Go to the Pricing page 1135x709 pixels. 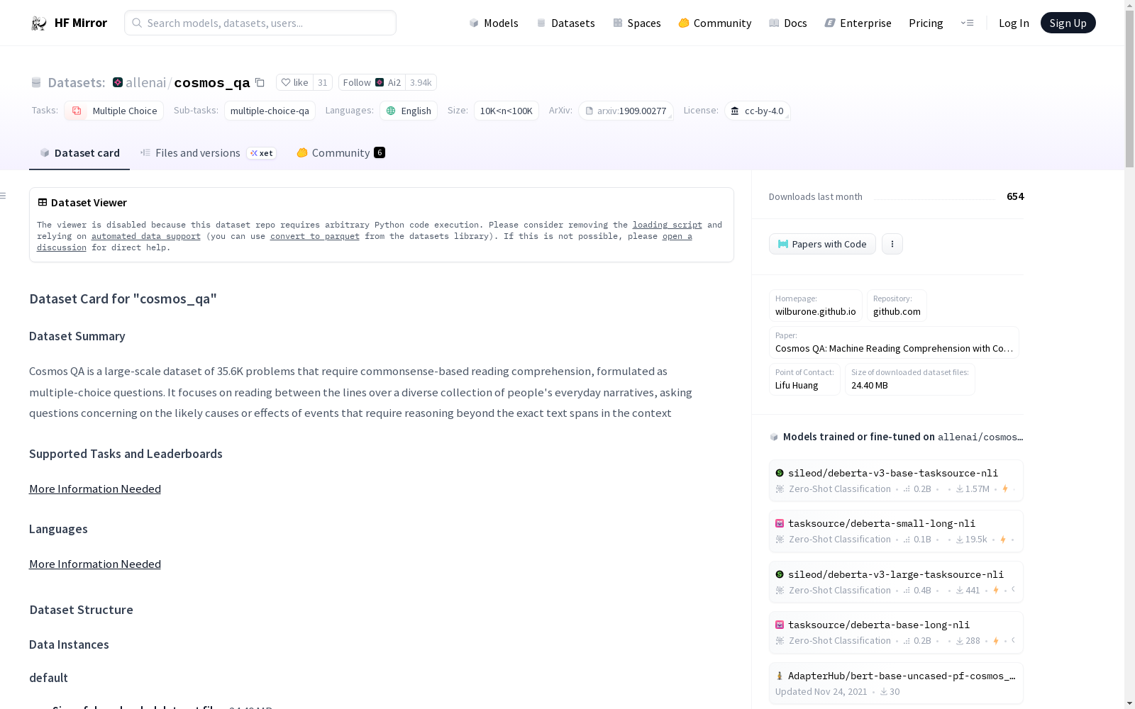coord(926,23)
